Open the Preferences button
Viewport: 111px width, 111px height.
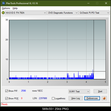tap(92, 98)
